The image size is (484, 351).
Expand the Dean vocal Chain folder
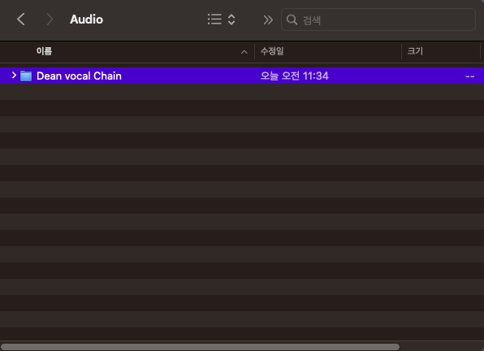tap(14, 75)
